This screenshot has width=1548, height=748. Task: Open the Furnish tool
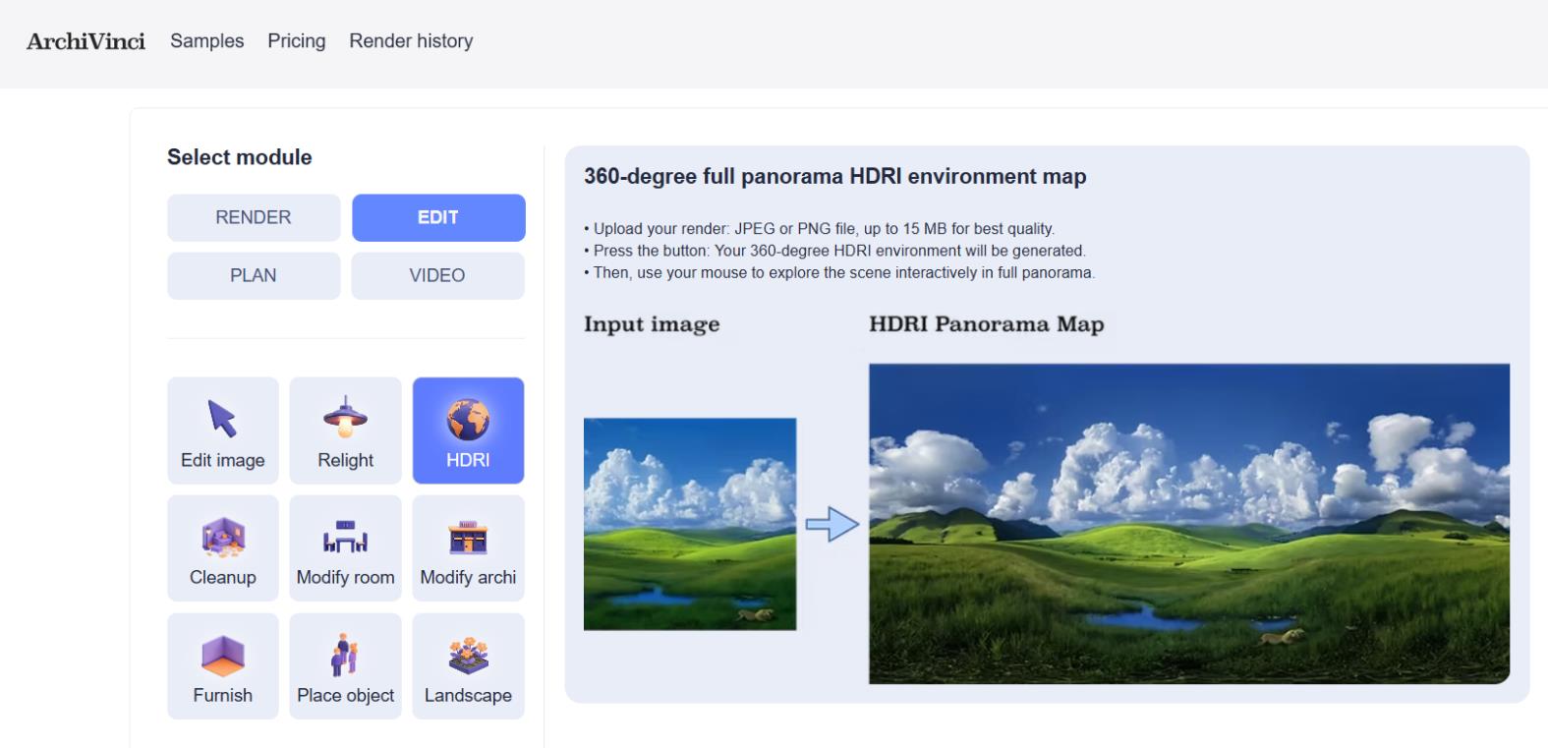tap(223, 666)
